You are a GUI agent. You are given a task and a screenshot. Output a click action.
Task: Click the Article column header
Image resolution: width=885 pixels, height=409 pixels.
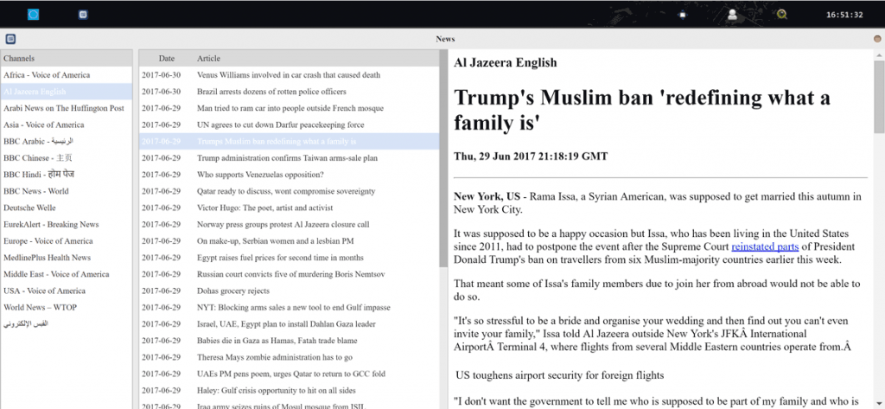[208, 58]
